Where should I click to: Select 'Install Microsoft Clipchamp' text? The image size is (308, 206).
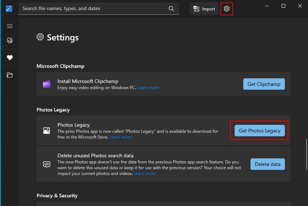[x=88, y=81]
